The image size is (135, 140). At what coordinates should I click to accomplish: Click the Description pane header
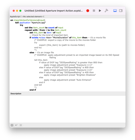coord(67,94)
